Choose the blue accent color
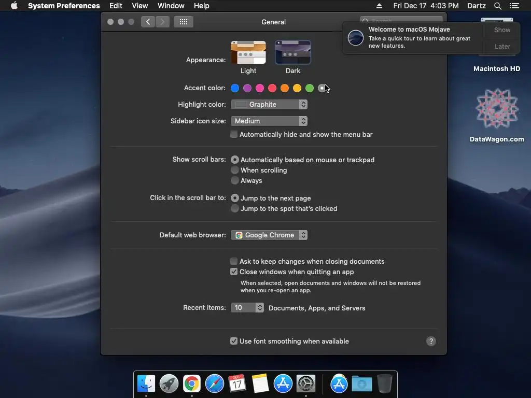The image size is (531, 398). click(235, 88)
